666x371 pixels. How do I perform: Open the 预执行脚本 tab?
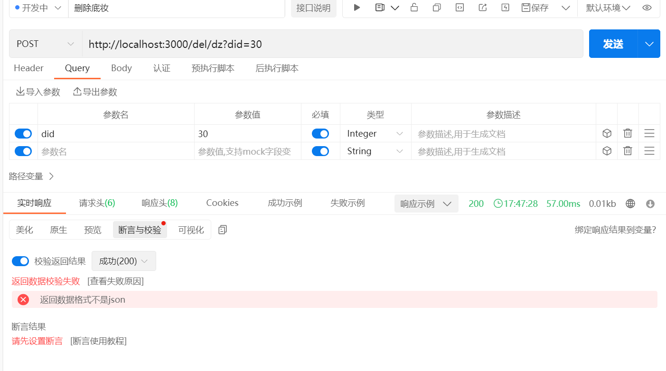(213, 68)
